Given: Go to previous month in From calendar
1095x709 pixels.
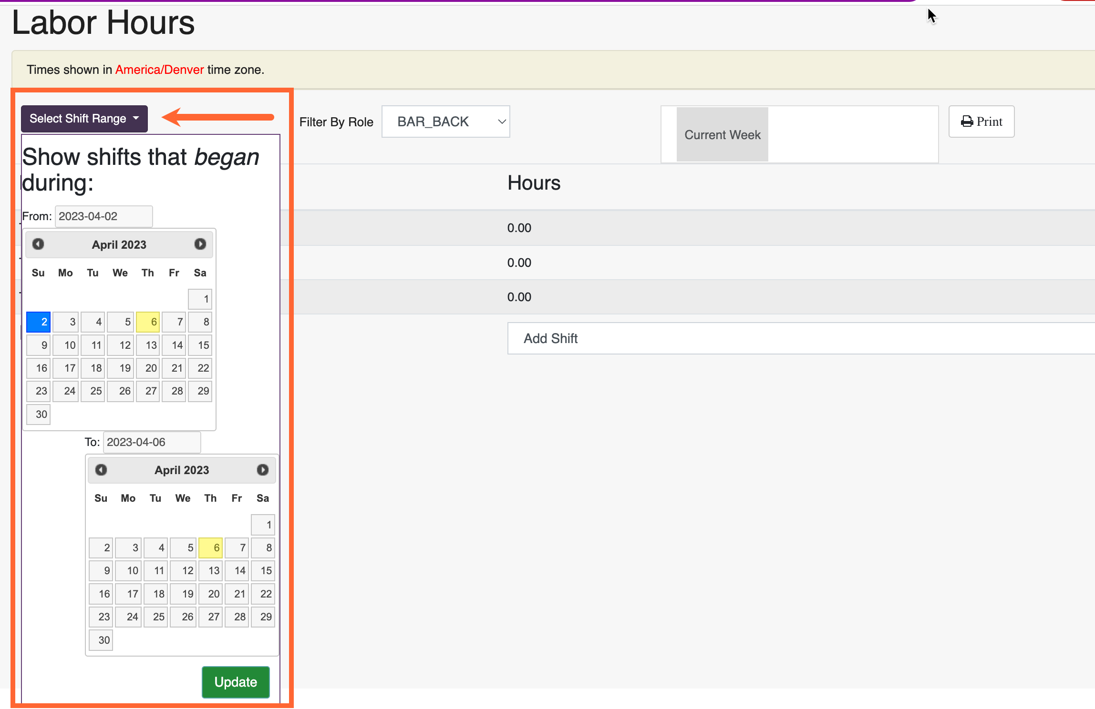Looking at the screenshot, I should pos(38,244).
